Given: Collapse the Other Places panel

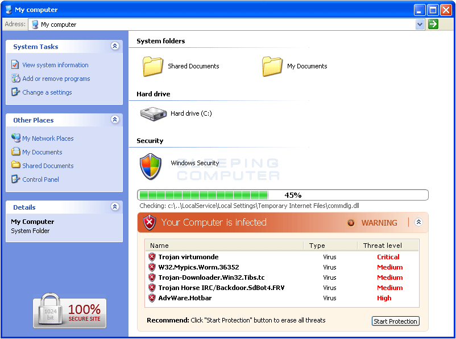Looking at the screenshot, I should 115,120.
